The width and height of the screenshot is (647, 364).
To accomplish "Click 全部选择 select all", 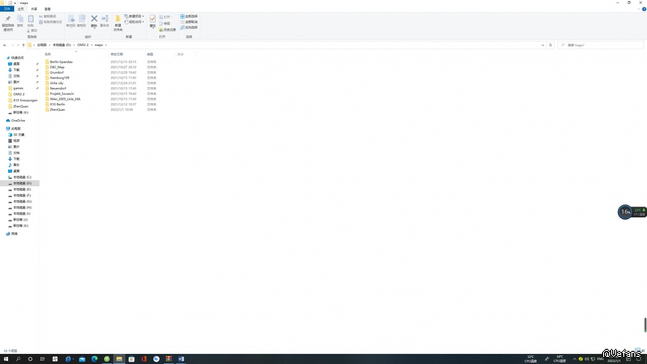I will 189,16.
